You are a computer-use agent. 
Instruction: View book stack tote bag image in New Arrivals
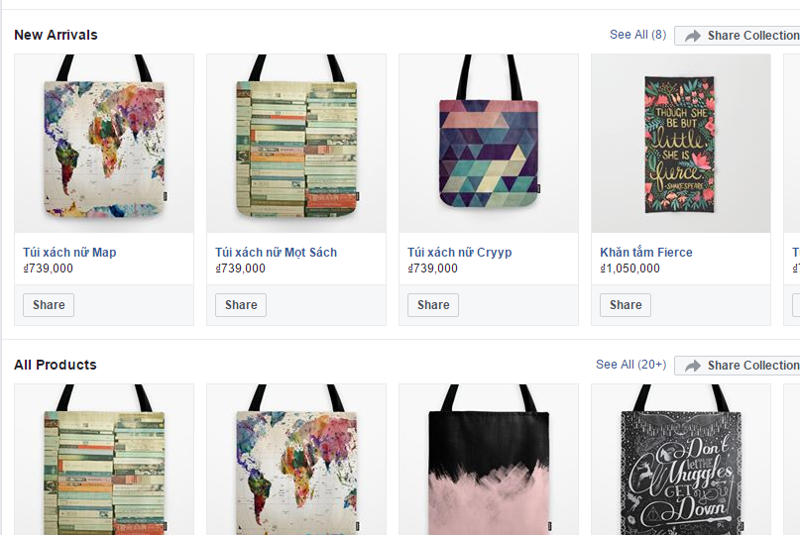[x=296, y=144]
